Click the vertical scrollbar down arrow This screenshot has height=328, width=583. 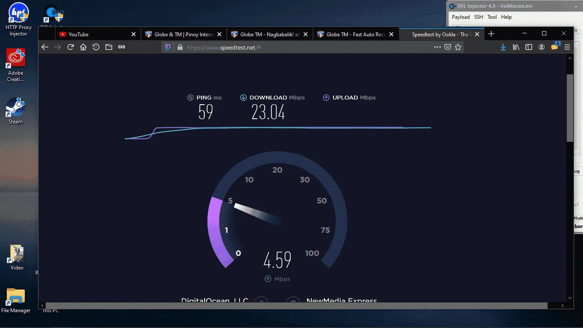[570, 298]
